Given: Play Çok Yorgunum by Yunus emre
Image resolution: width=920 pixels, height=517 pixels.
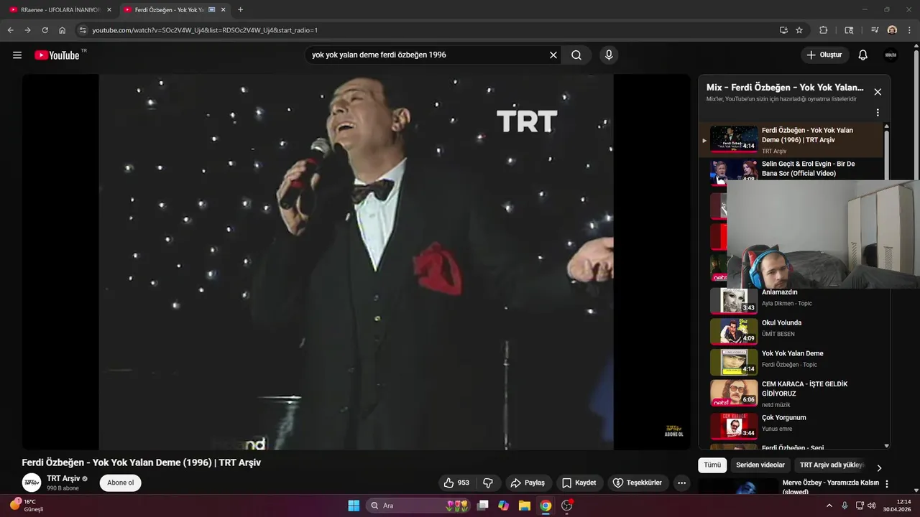Looking at the screenshot, I should coord(791,425).
